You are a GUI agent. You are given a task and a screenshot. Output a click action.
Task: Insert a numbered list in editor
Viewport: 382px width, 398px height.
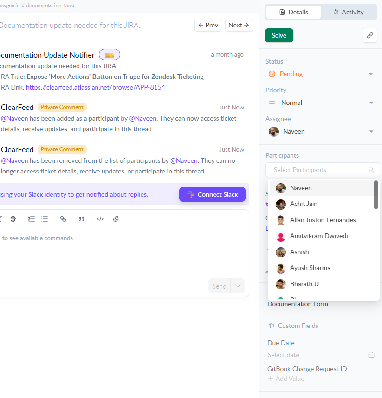point(32,219)
